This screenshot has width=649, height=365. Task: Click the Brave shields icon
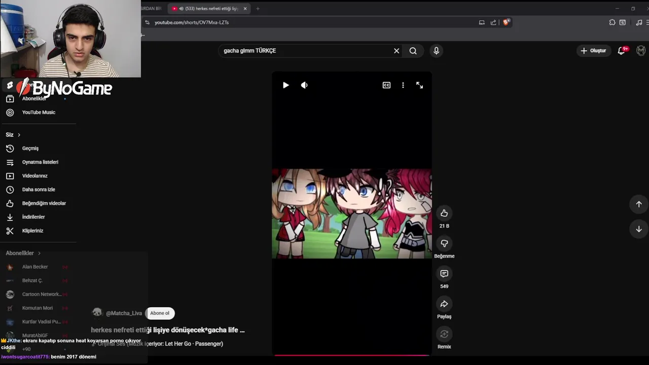coord(506,22)
